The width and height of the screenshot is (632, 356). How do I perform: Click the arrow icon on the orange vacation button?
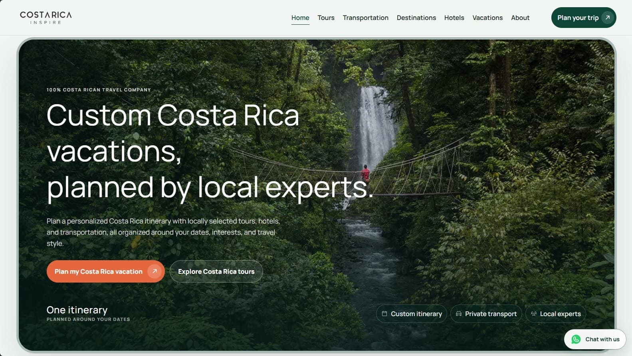point(155,271)
